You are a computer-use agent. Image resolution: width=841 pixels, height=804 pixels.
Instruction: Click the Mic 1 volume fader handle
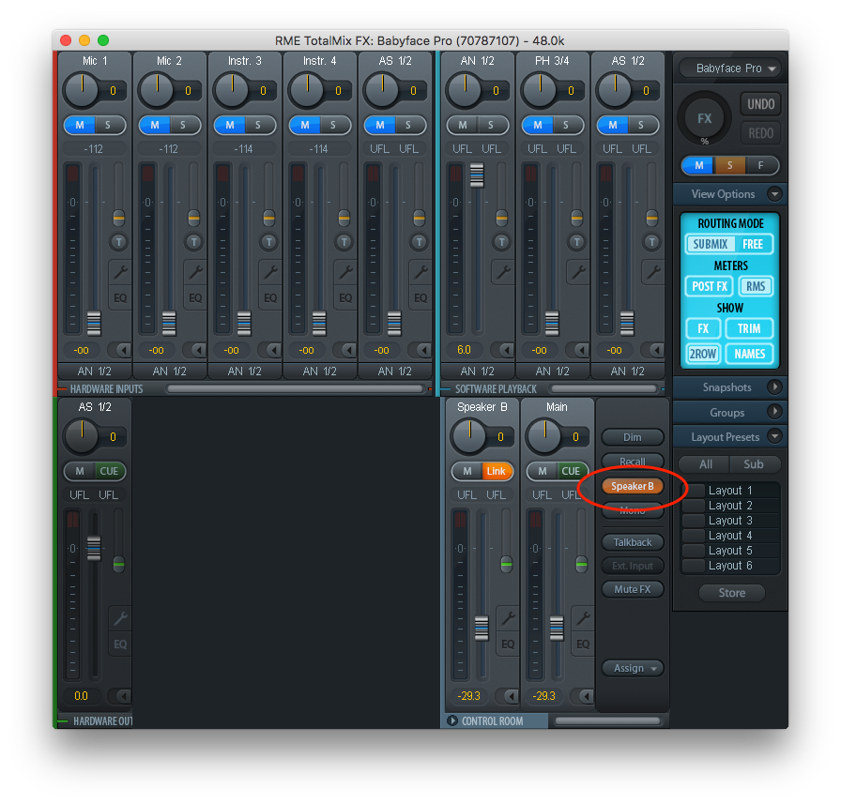click(94, 324)
